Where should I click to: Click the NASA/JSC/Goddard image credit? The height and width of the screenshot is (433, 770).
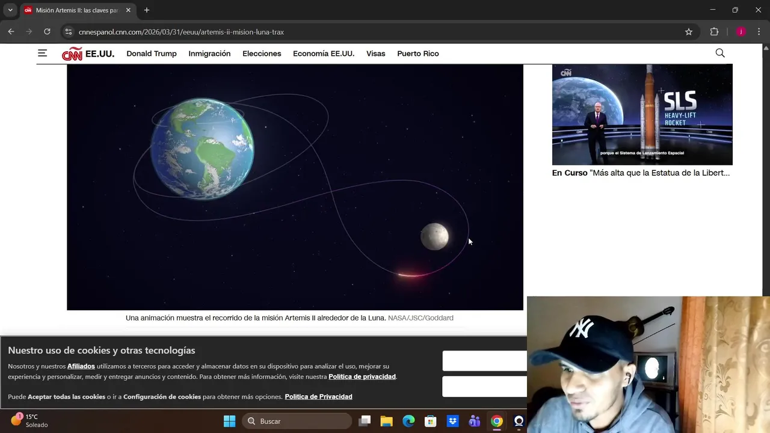pos(420,318)
